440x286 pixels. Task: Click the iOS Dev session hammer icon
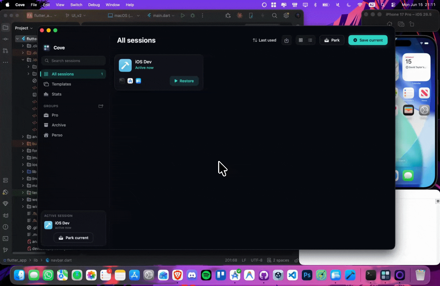[125, 65]
